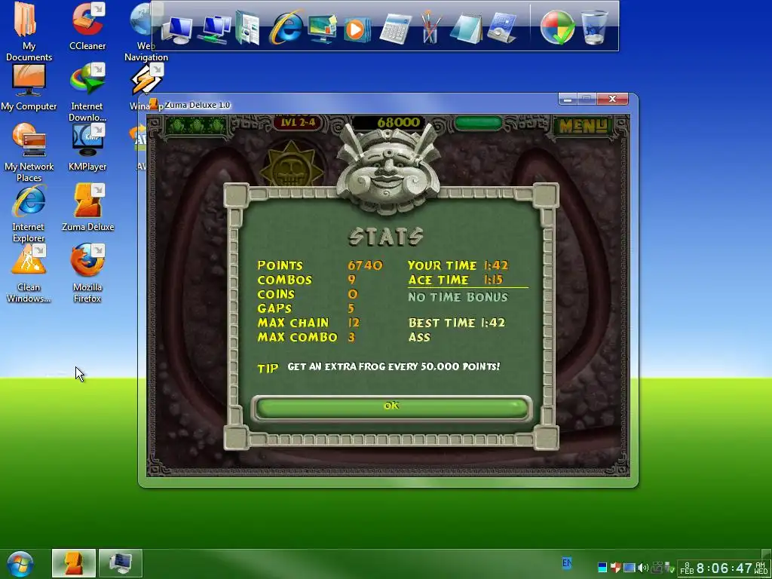Viewport: 772px width, 579px height.
Task: Click the LVL 2-4 level indicator
Action: click(298, 123)
